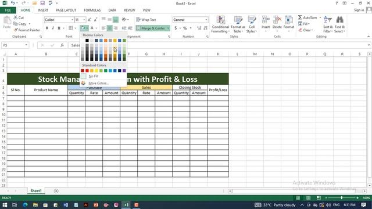Screen dimensions: 372x209
Task: Toggle Bottom Align vertical alignment
Action: (116, 20)
